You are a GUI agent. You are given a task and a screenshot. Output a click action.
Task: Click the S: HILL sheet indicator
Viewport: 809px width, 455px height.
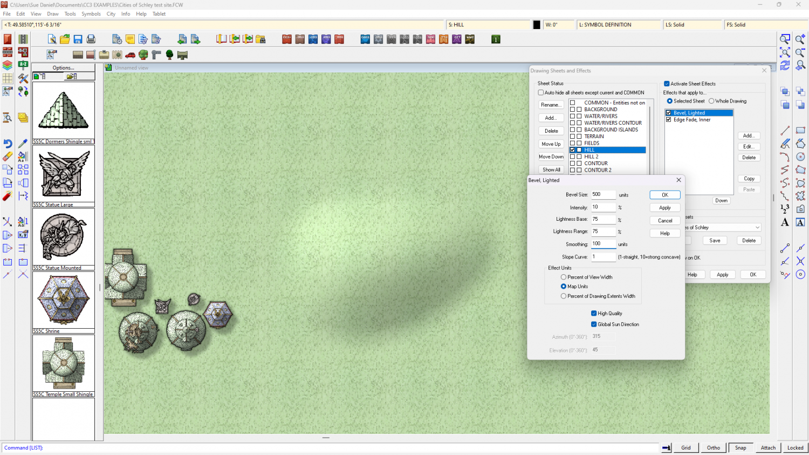489,25
